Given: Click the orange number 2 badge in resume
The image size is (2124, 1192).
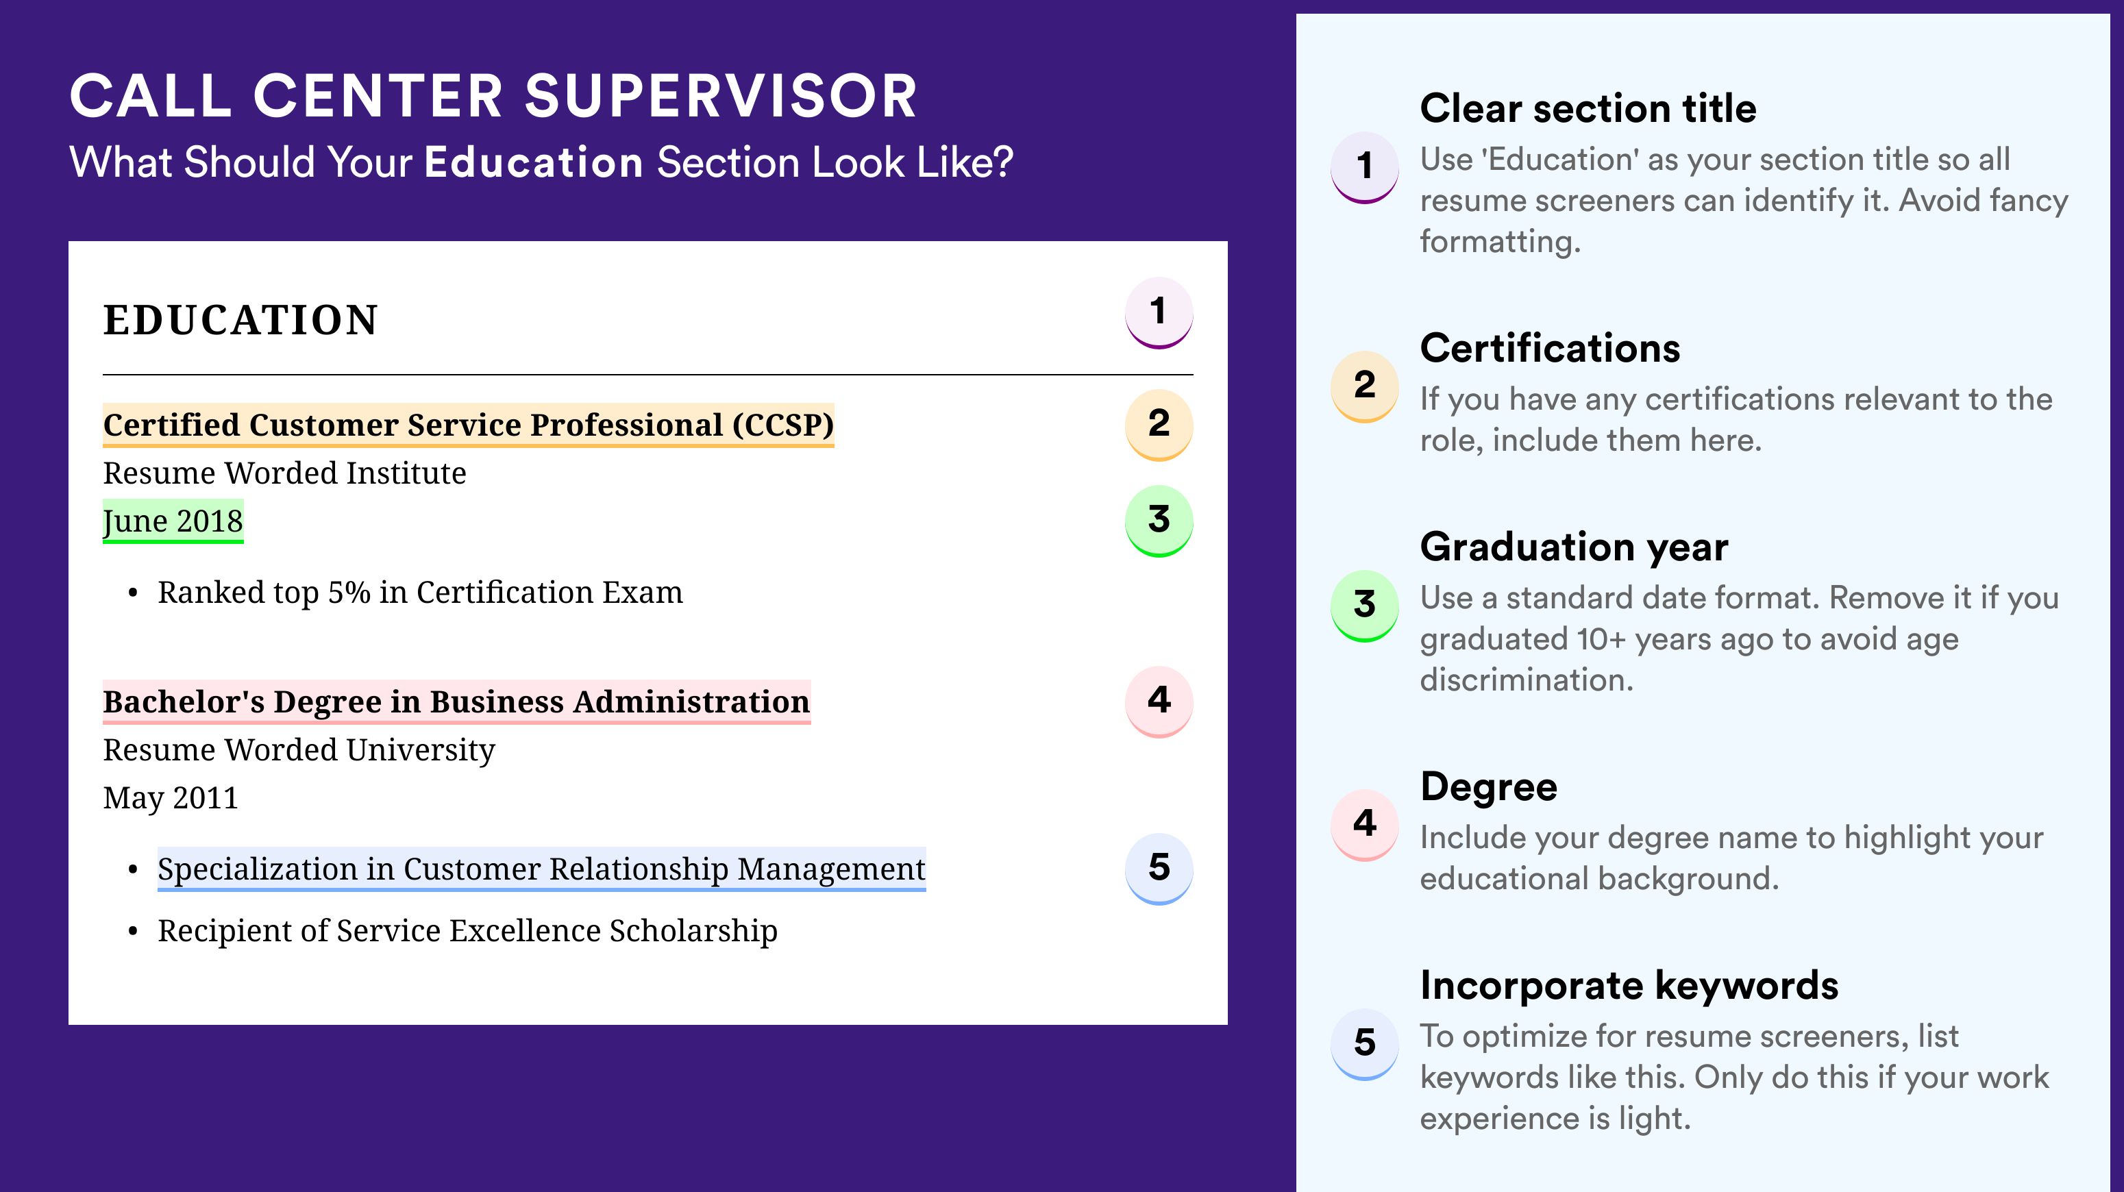Looking at the screenshot, I should (x=1159, y=424).
